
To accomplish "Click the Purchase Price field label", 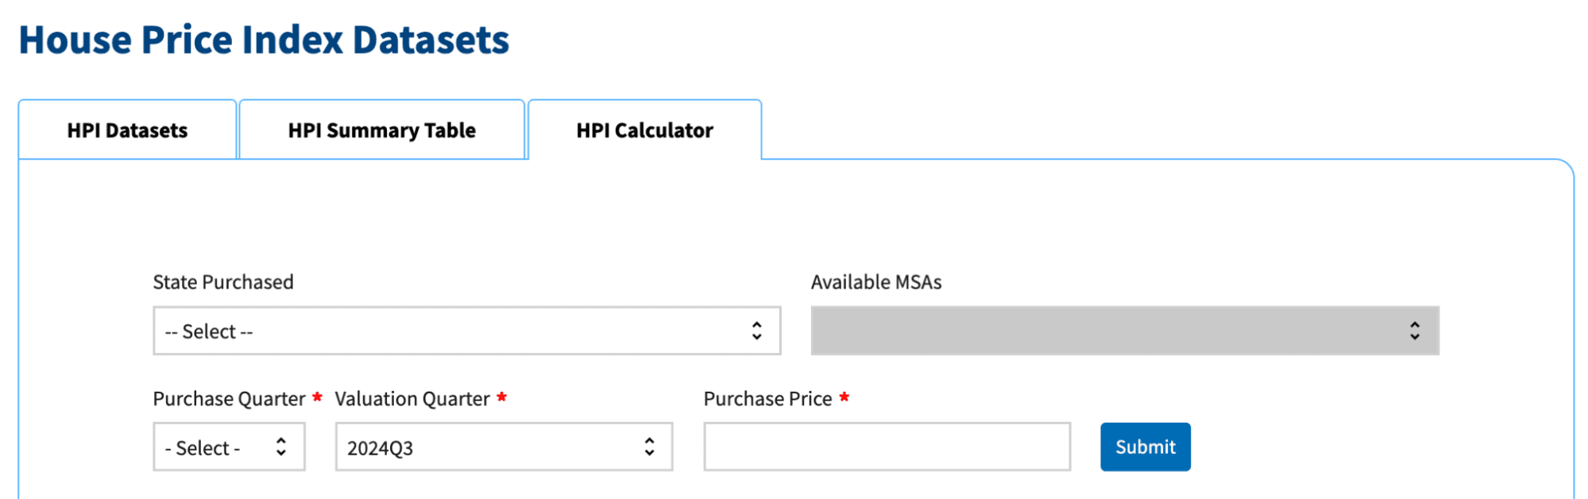I will point(767,399).
